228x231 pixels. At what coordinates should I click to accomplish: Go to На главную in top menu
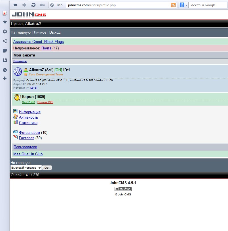21,32
